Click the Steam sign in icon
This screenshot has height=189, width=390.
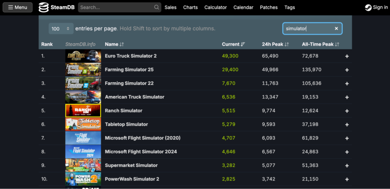(368, 7)
